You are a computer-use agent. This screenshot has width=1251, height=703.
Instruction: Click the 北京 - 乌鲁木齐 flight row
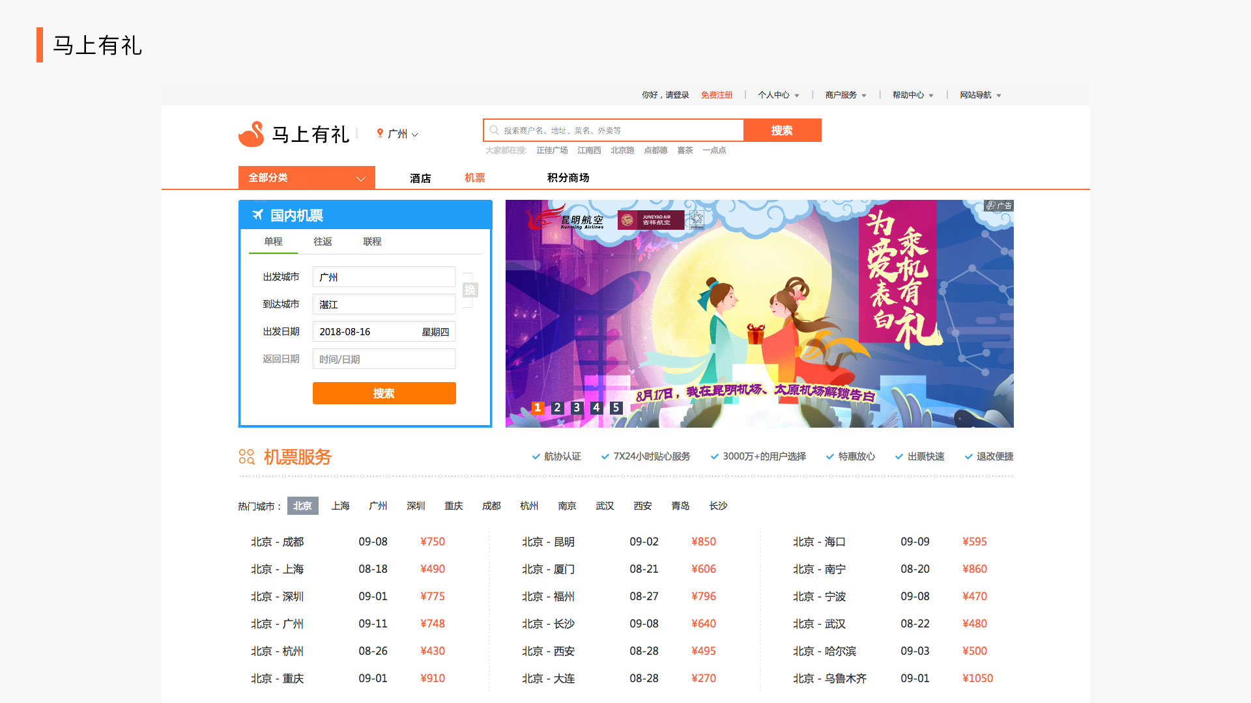(893, 678)
